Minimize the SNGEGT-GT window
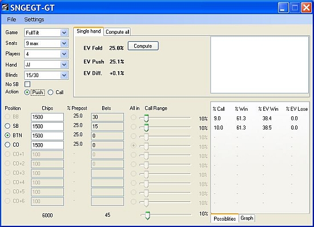This screenshot has width=314, height=227. tap(283, 7)
